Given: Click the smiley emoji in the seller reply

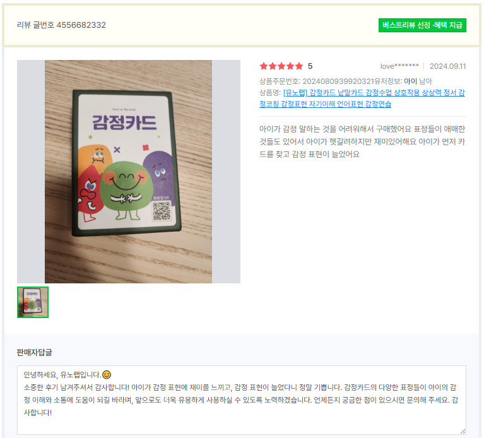Looking at the screenshot, I should click(107, 375).
